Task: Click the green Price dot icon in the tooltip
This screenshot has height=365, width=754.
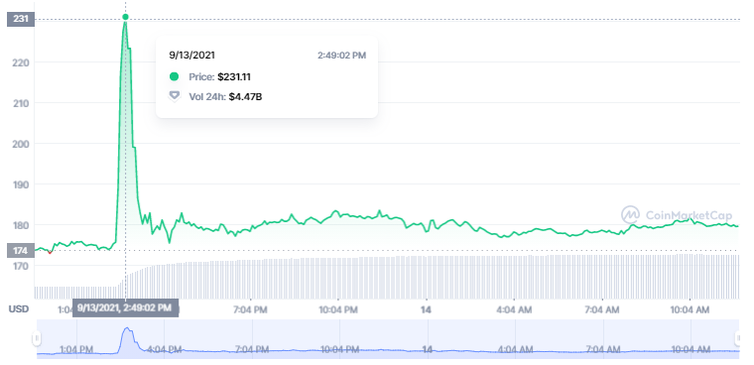Action: pos(174,76)
